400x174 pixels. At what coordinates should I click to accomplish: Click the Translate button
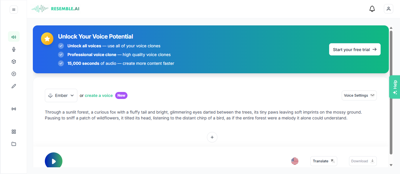[x=324, y=161]
